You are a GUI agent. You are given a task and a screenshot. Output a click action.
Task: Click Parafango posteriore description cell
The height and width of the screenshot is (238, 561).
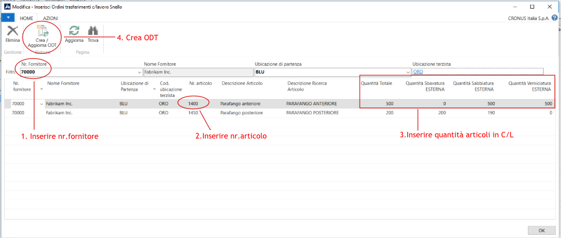[242, 113]
